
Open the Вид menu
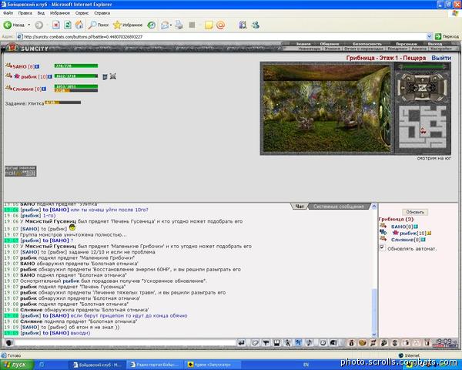pos(41,13)
